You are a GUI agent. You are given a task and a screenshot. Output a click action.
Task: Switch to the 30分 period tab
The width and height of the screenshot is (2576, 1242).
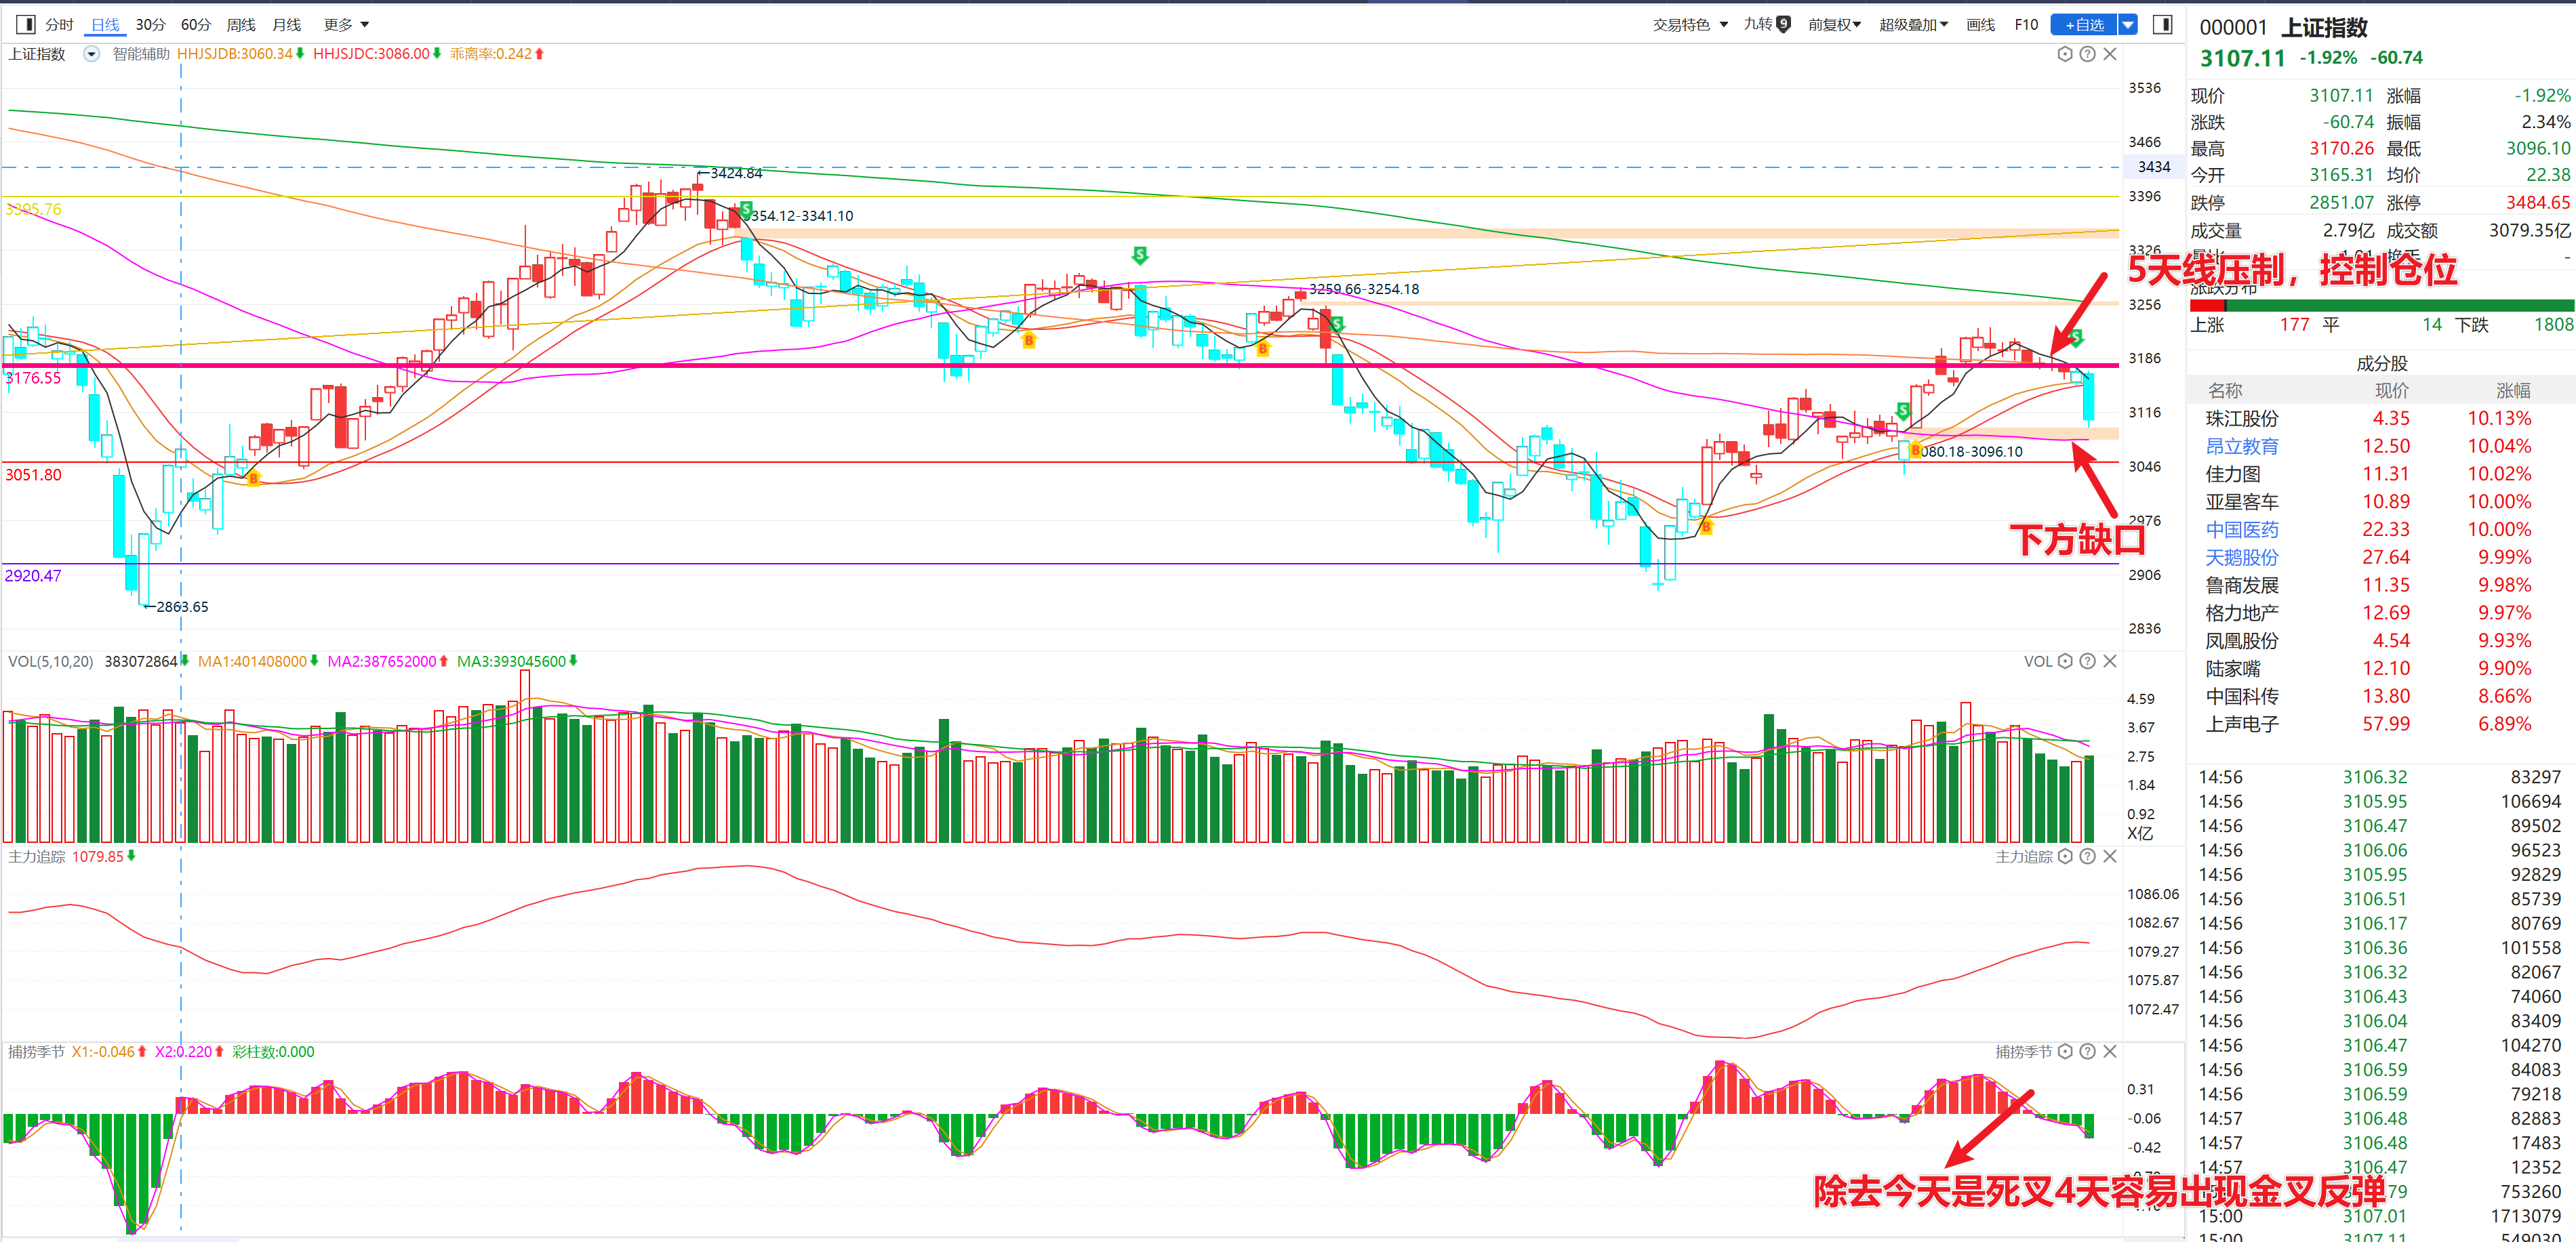[x=150, y=24]
